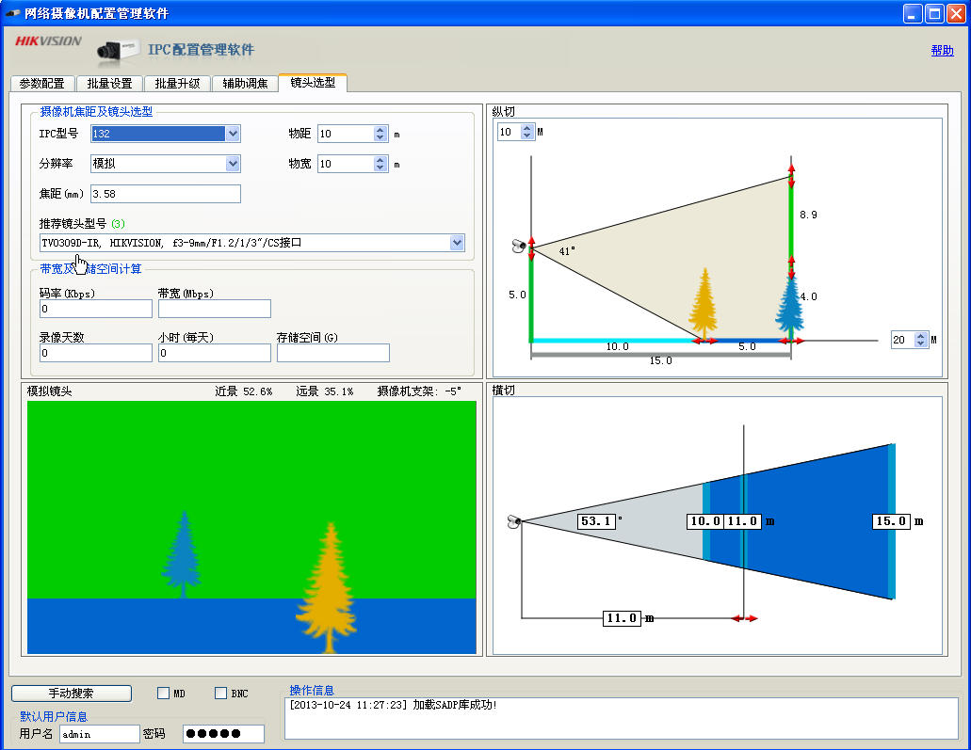Screen dimensions: 971x750
Task: Click red arrow handle under yellow tree
Action: (x=704, y=341)
